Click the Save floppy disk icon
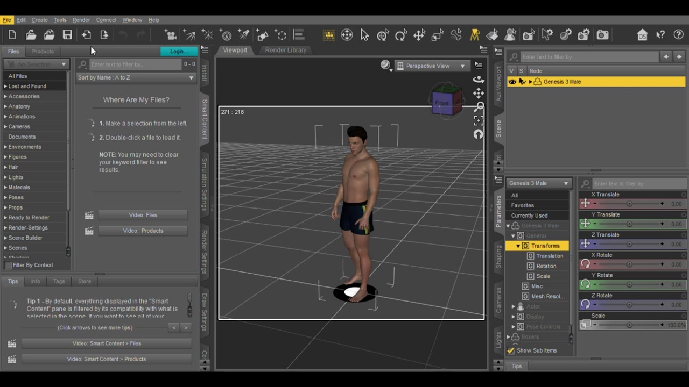 click(x=67, y=35)
